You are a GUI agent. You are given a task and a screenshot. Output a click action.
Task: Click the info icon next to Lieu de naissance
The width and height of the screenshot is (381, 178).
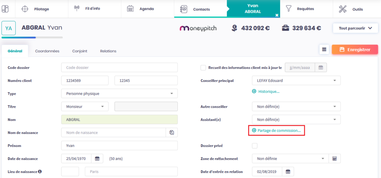39,172
